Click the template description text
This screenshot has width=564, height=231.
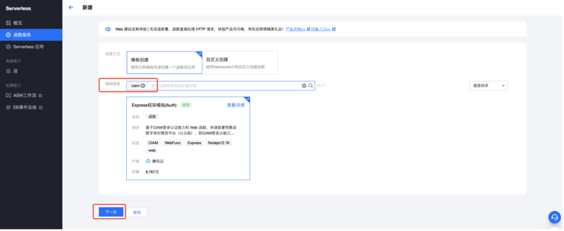(191, 130)
